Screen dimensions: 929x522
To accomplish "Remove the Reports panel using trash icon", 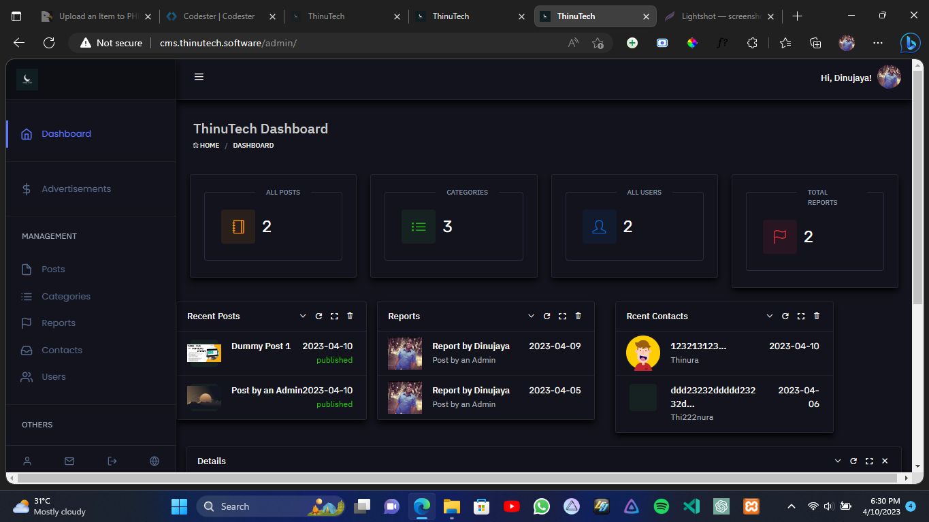I will 578,316.
